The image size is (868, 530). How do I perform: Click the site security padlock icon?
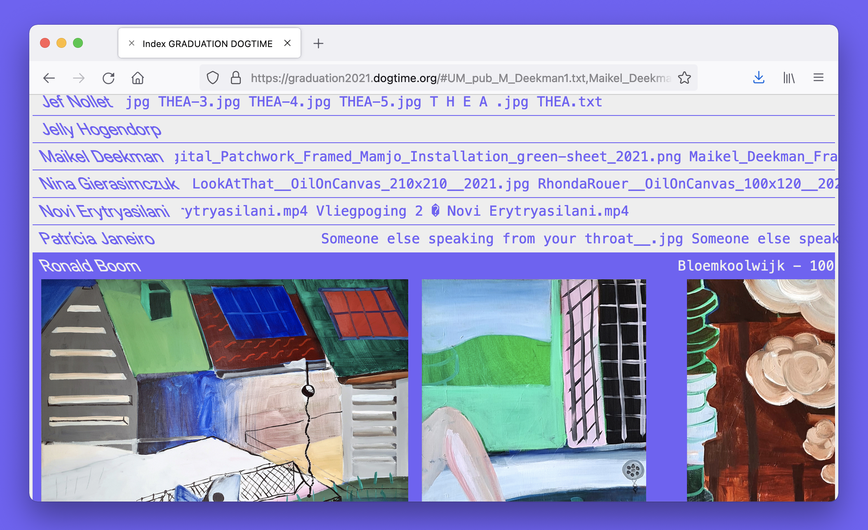click(x=236, y=78)
